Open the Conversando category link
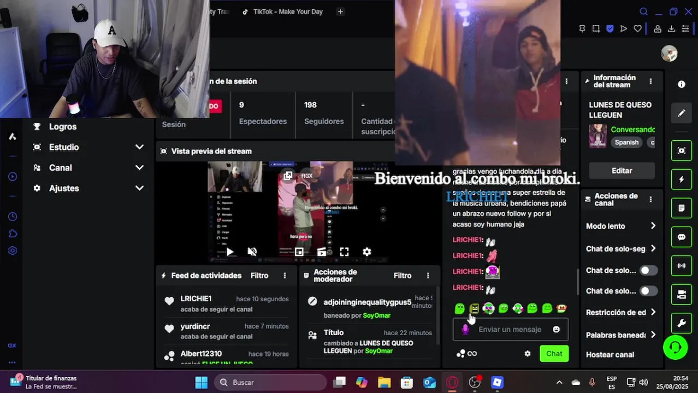This screenshot has height=393, width=698. click(633, 129)
